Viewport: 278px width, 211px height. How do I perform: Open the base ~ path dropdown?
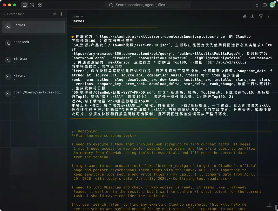pyautogui.click(x=77, y=16)
